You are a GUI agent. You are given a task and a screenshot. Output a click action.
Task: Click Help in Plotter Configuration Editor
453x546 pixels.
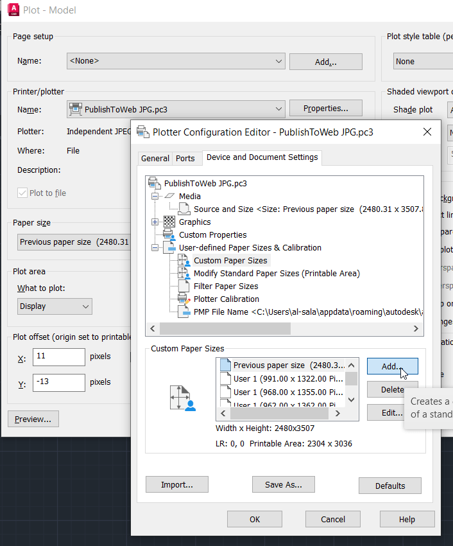[x=407, y=519]
